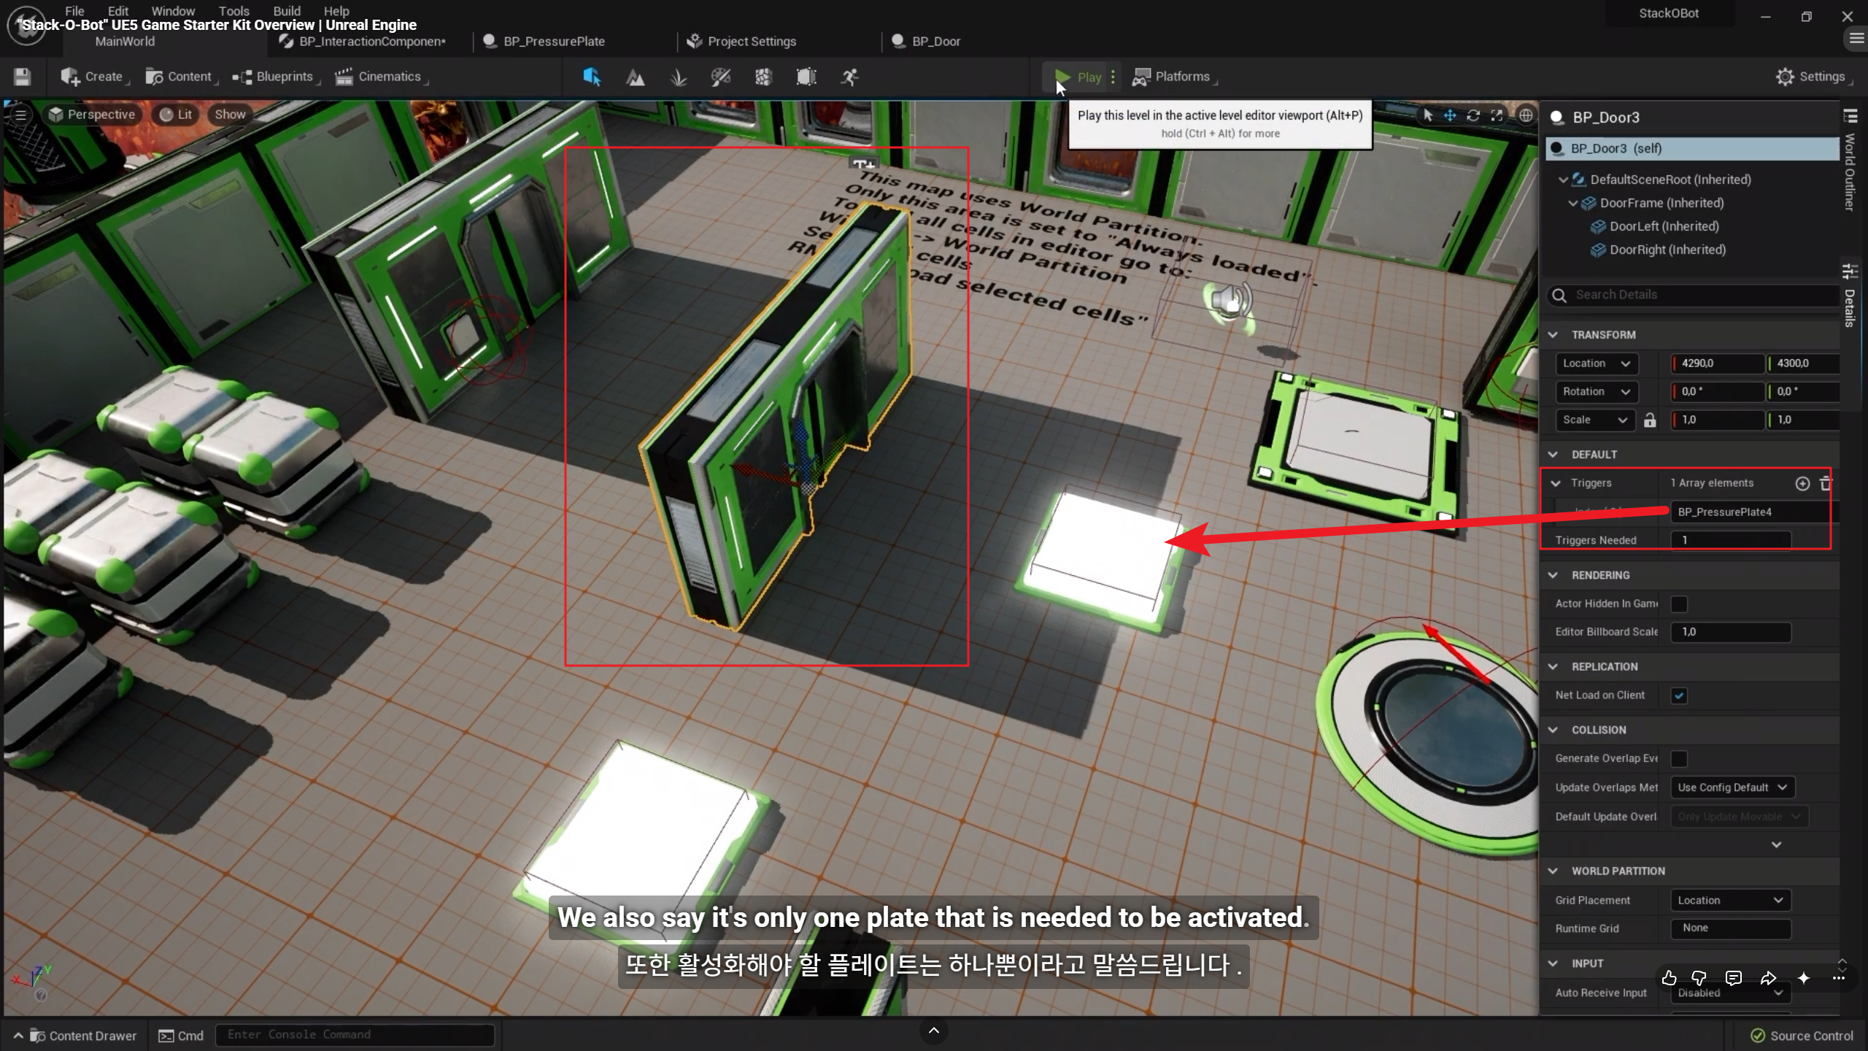Add an element to Triggers array
This screenshot has width=1868, height=1051.
click(1802, 483)
